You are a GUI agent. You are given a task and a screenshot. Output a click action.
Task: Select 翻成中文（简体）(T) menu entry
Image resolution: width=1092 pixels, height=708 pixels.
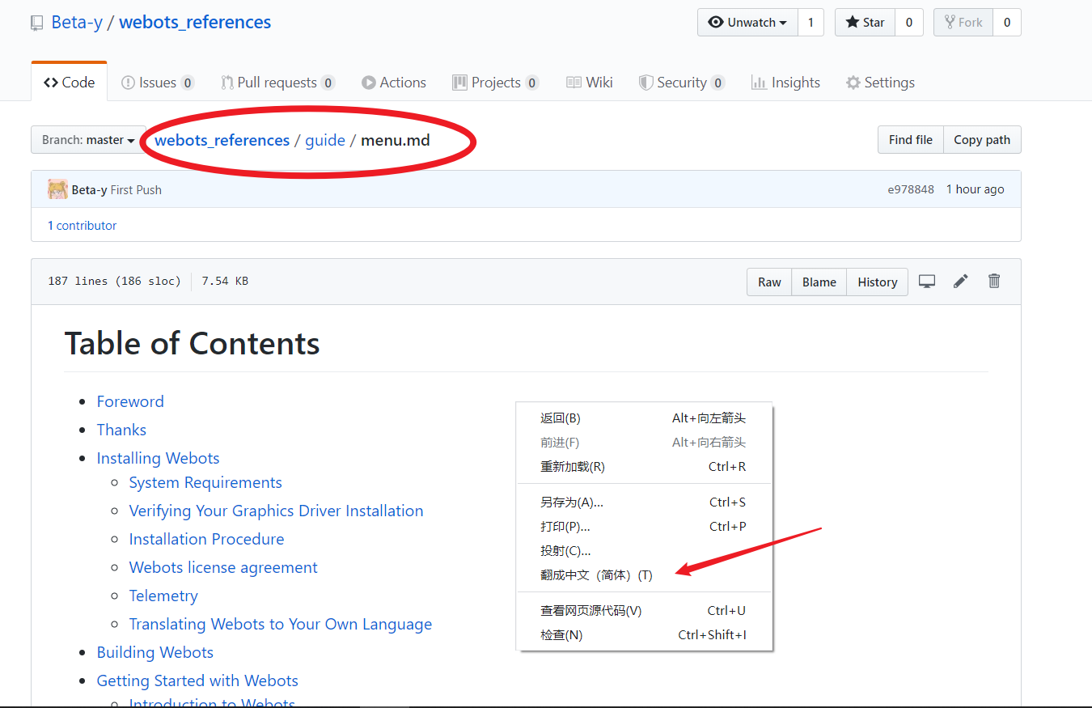pos(645,575)
